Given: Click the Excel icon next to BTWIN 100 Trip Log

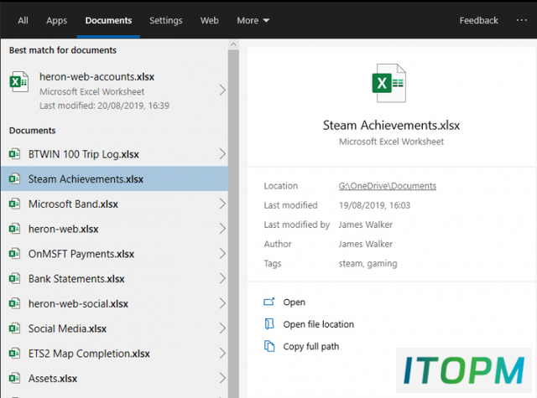Looking at the screenshot, I should pos(14,154).
